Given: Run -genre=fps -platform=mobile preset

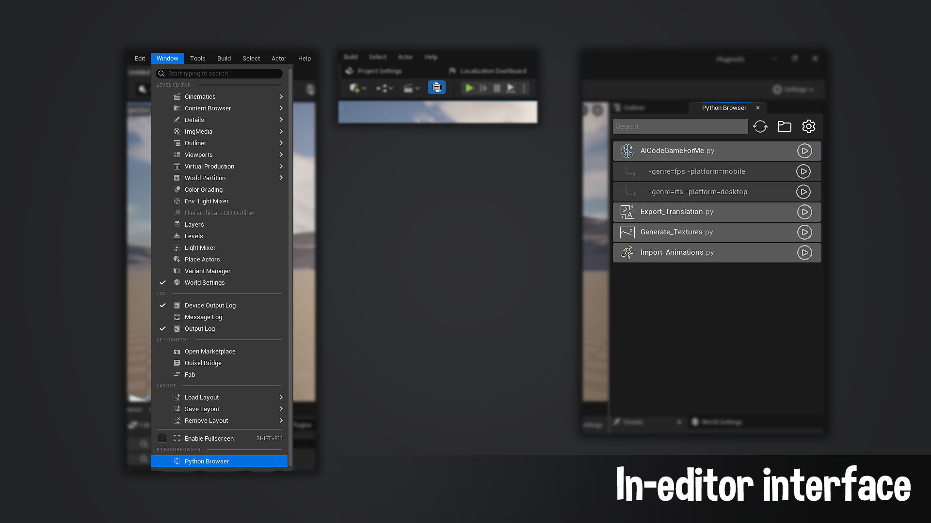Looking at the screenshot, I should pos(803,171).
